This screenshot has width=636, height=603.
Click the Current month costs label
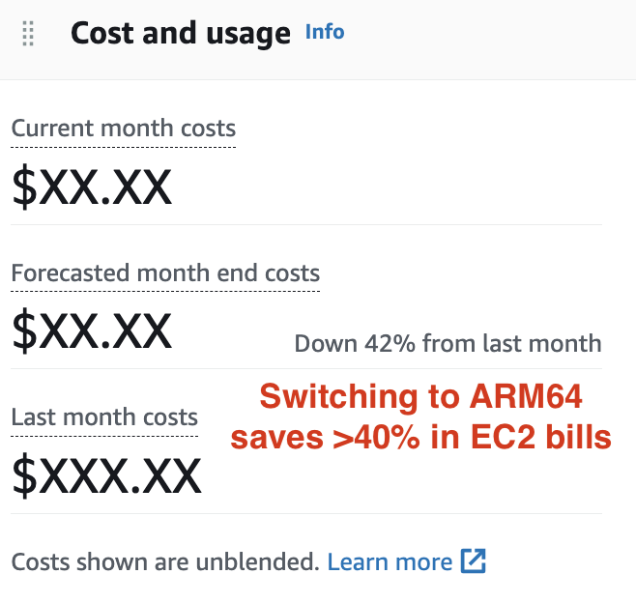[123, 129]
